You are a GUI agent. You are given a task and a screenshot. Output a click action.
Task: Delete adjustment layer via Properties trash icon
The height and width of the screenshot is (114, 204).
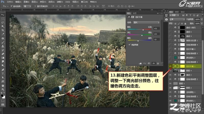coord(158,63)
